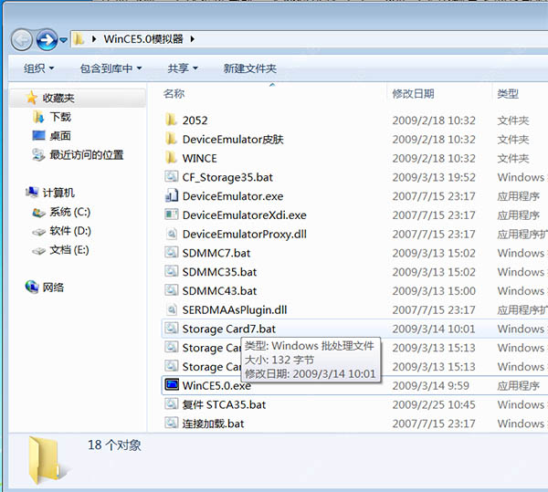
Task: Click the 软件 (D:) drive icon
Action: coord(38,232)
